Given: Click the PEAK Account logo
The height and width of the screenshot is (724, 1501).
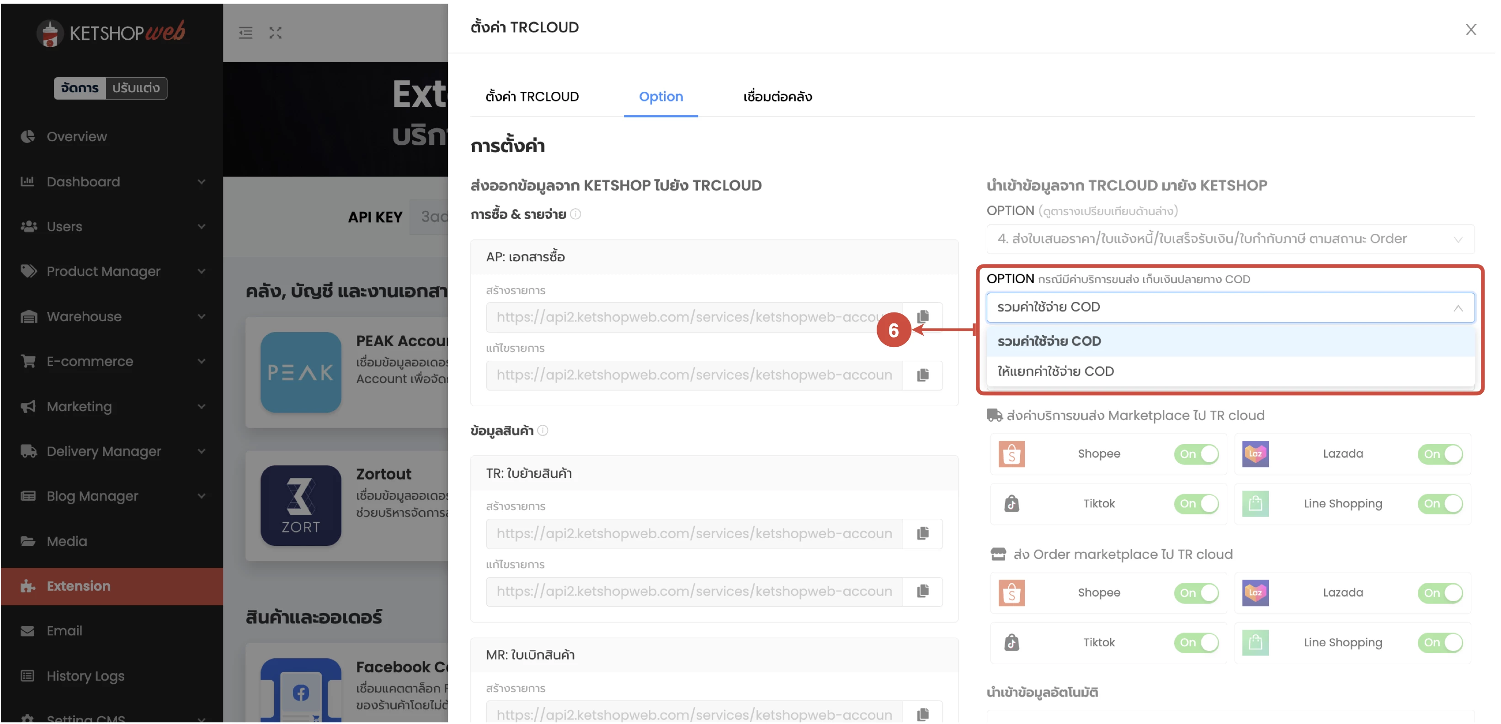Looking at the screenshot, I should (x=301, y=372).
